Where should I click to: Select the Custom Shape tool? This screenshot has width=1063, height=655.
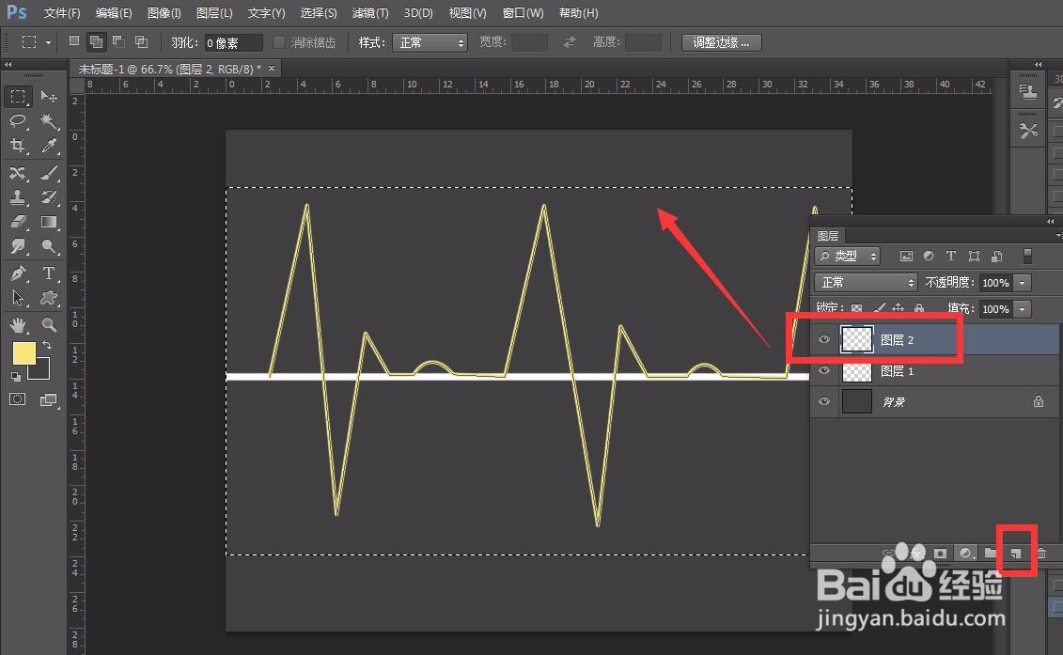[x=49, y=298]
